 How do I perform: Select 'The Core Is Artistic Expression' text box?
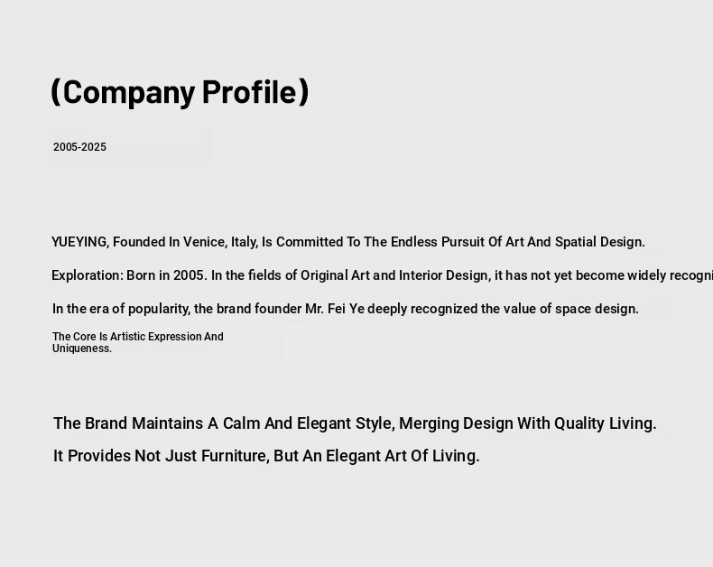pos(137,342)
